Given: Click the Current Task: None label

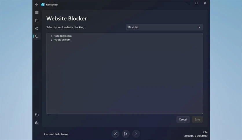Looking at the screenshot, I should pyautogui.click(x=56, y=134).
